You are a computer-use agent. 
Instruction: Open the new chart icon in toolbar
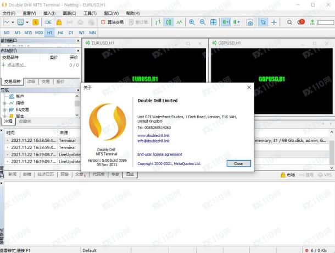click(7, 22)
